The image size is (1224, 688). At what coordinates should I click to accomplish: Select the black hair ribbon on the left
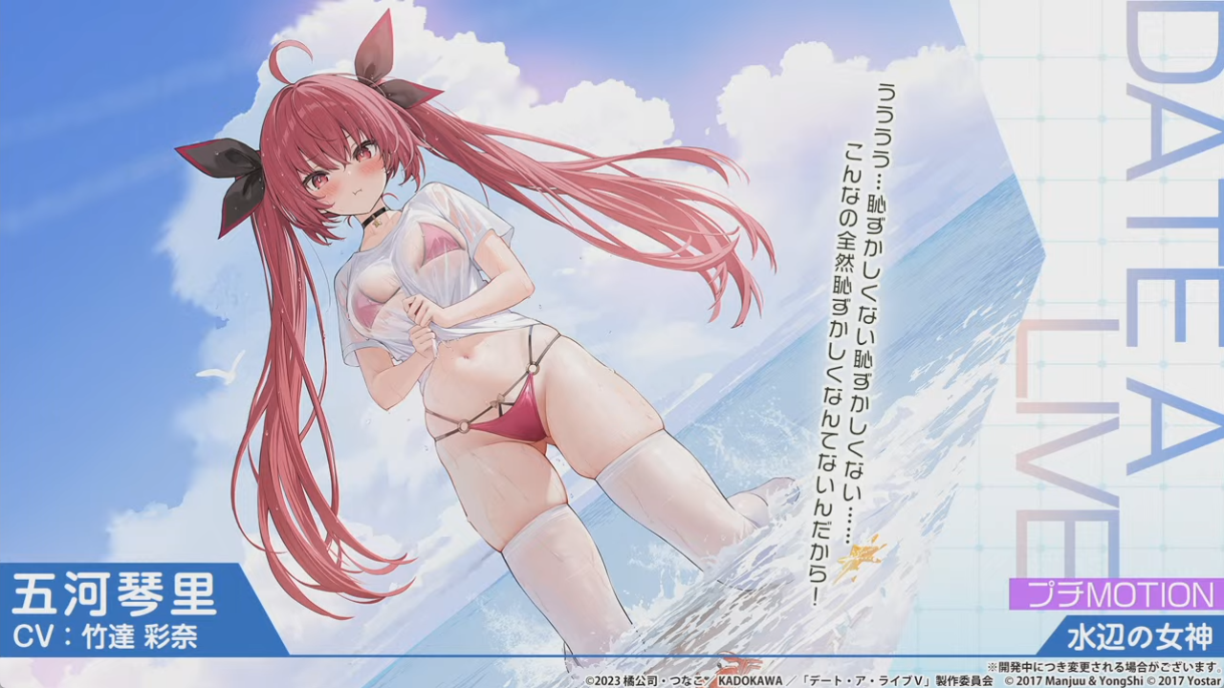click(x=227, y=179)
